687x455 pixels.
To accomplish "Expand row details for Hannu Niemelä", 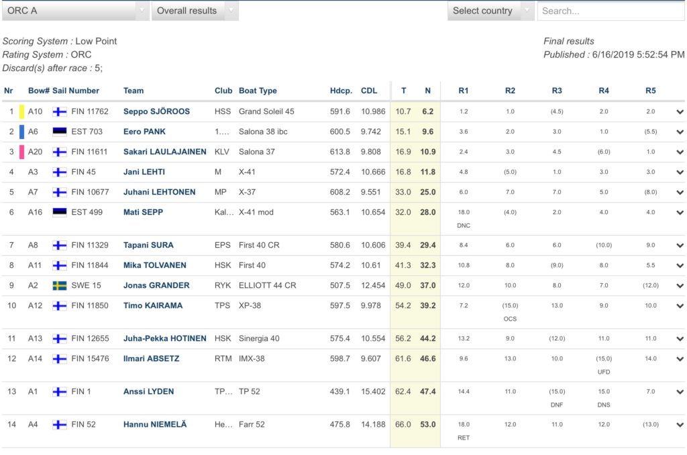I will [680, 425].
